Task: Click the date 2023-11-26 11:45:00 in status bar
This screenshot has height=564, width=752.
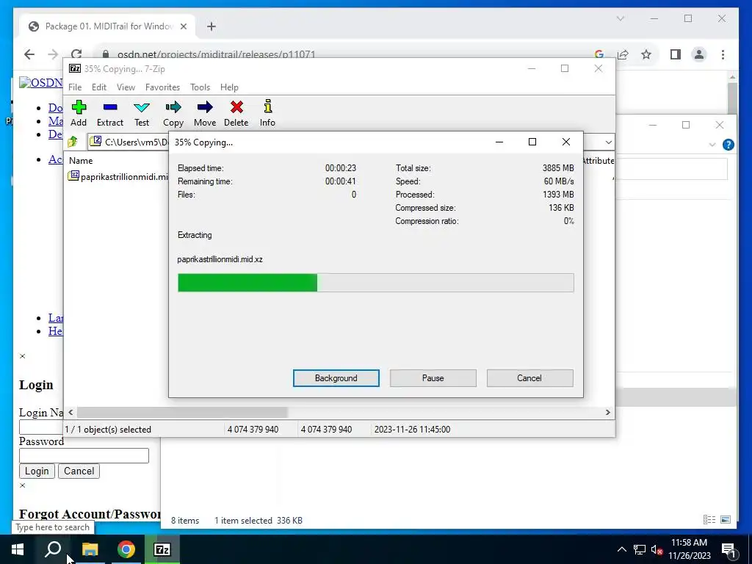Action: pos(413,429)
